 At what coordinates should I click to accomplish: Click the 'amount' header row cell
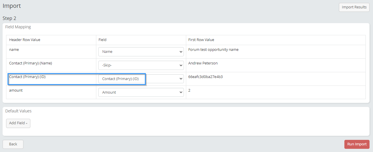pos(16,90)
